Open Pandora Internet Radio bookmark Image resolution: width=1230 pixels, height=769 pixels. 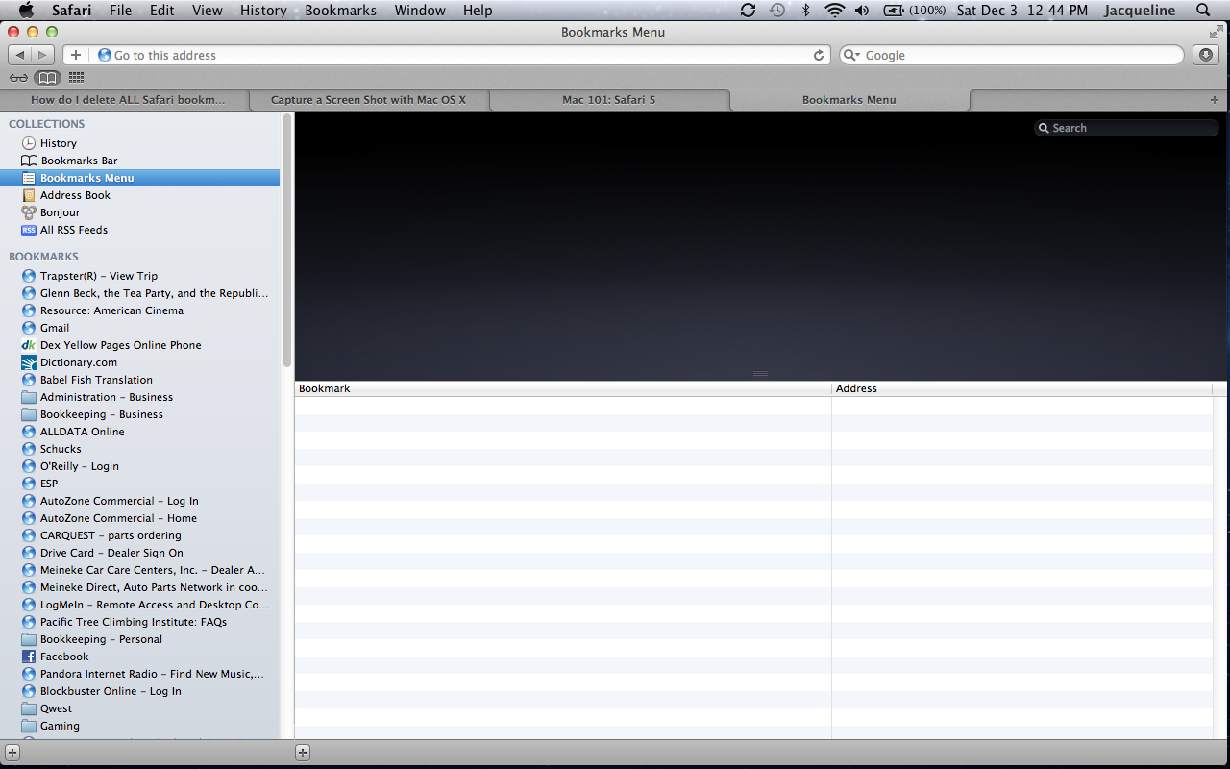click(x=140, y=674)
